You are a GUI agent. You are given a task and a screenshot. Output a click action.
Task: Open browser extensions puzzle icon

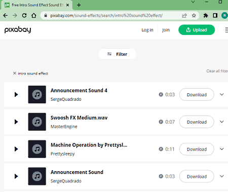206,16
